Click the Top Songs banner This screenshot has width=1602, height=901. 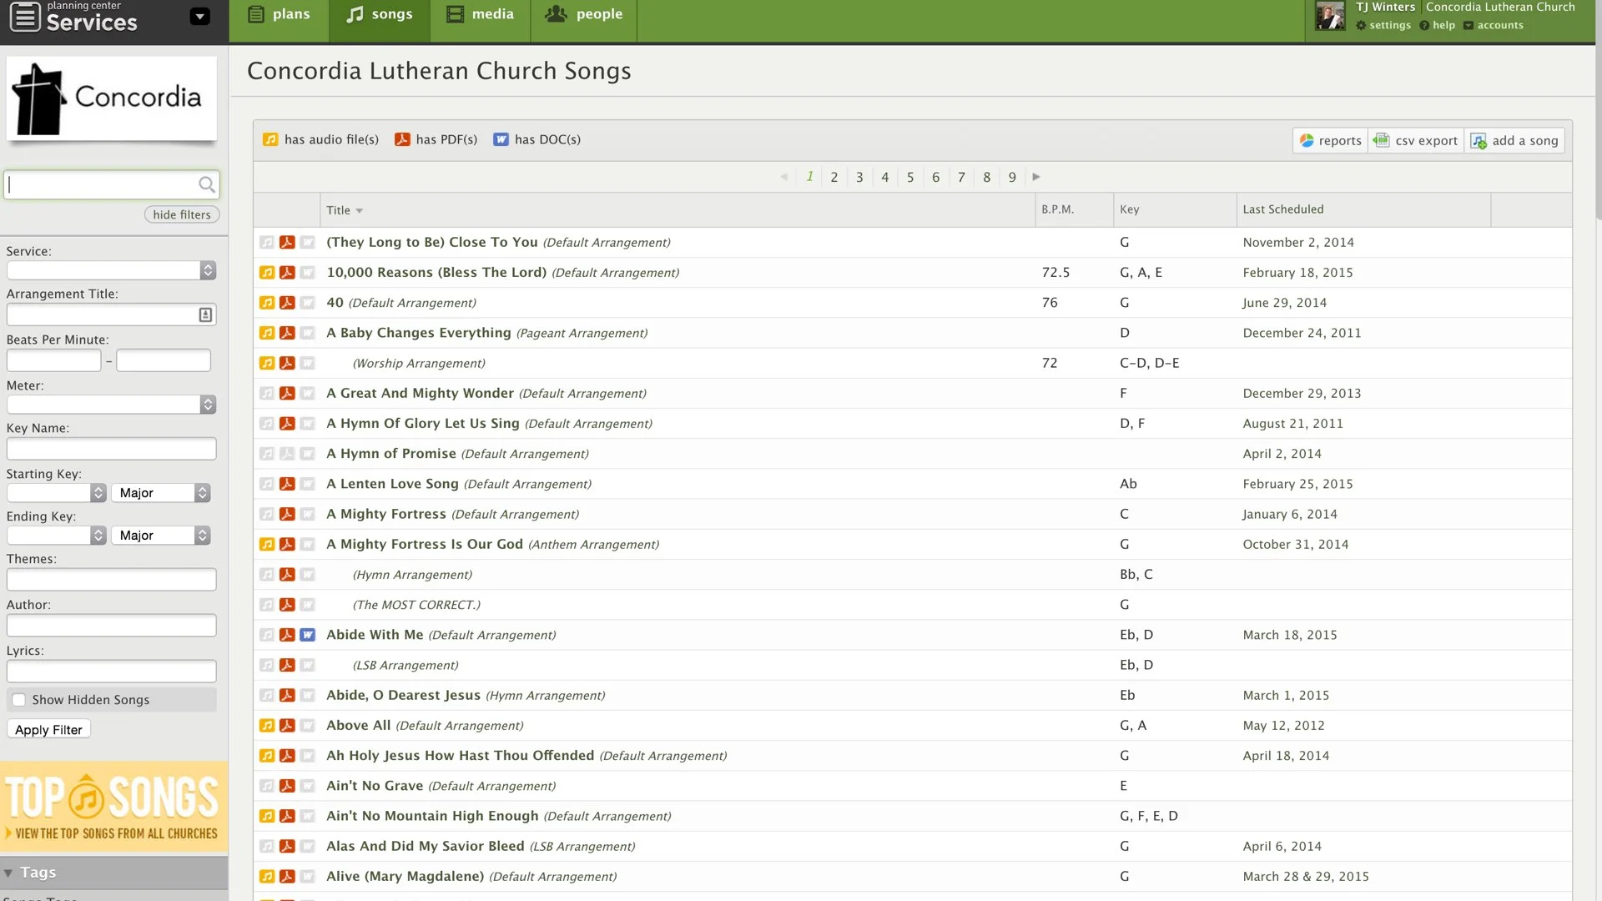pyautogui.click(x=113, y=807)
